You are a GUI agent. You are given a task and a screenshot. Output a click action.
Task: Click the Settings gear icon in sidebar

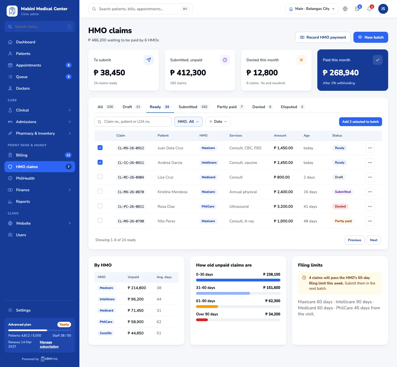10,310
